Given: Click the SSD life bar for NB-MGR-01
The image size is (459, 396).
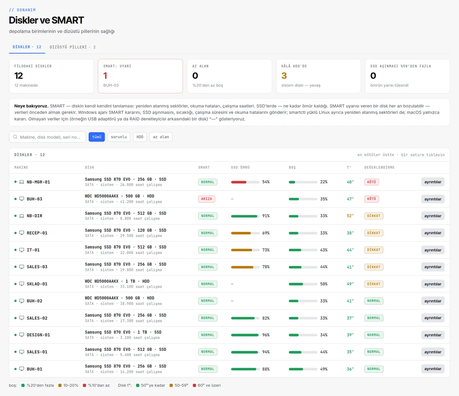Looking at the screenshot, I should 245,182.
